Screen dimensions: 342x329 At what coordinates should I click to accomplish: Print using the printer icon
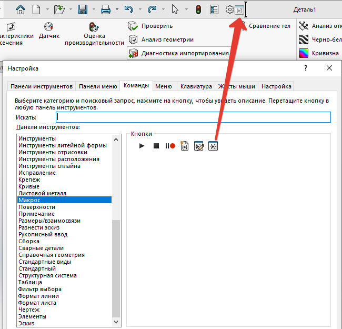tap(106, 9)
